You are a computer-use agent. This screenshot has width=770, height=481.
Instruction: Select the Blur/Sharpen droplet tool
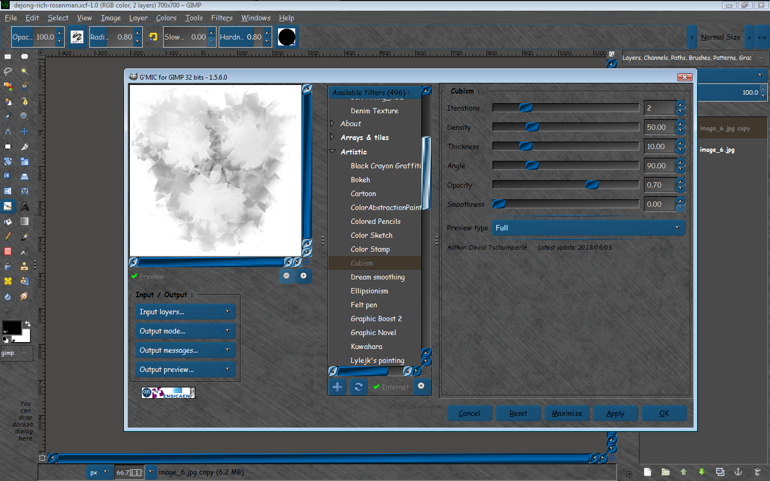point(8,297)
